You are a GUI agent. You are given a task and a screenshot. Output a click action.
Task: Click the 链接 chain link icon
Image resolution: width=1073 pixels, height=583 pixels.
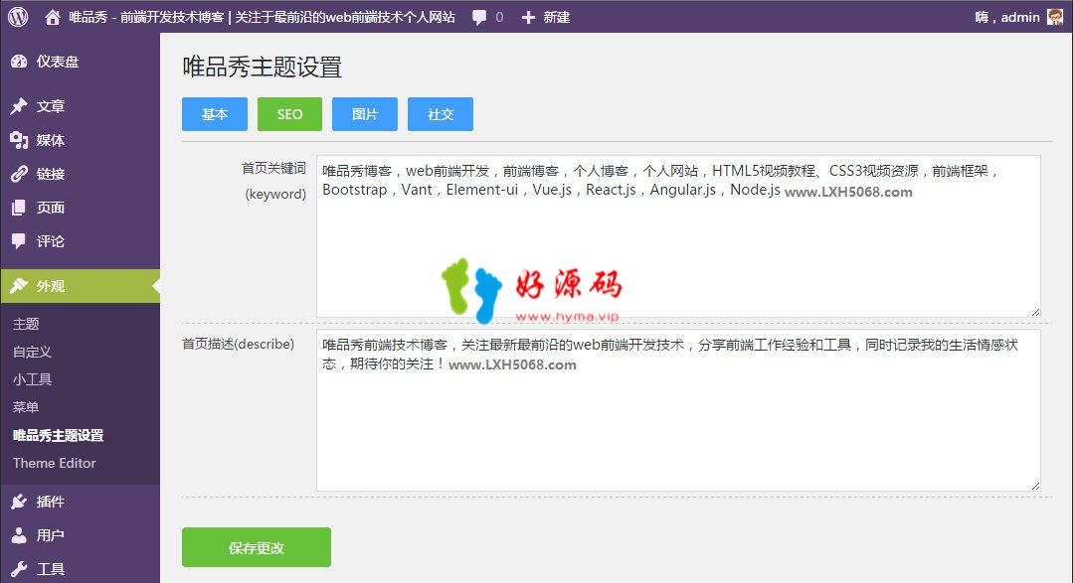click(19, 174)
